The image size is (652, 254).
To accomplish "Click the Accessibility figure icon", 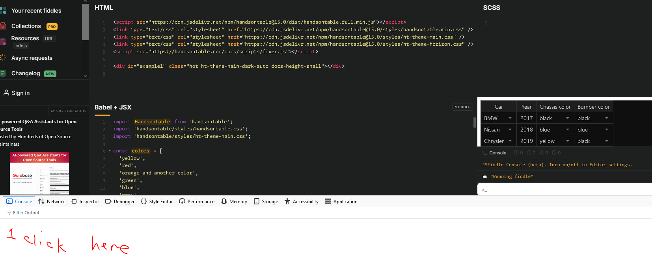I will (287, 201).
